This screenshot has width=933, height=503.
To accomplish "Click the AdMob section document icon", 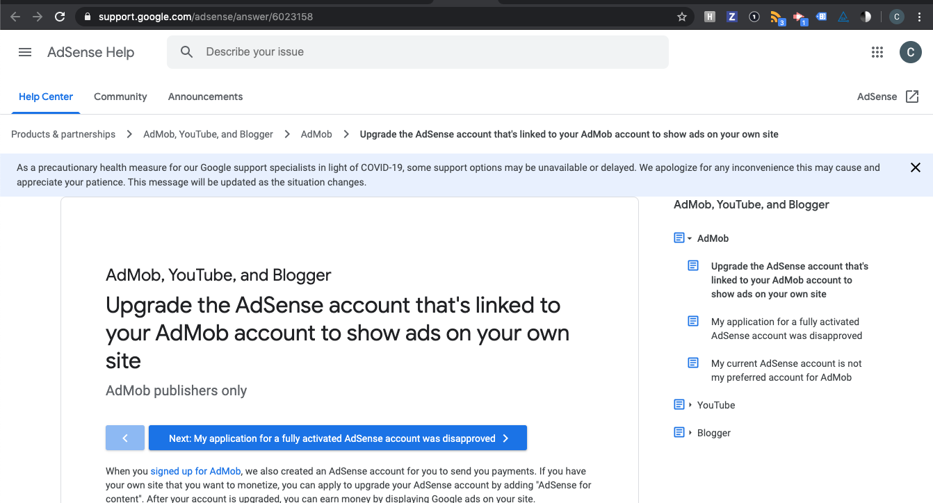I will (679, 238).
